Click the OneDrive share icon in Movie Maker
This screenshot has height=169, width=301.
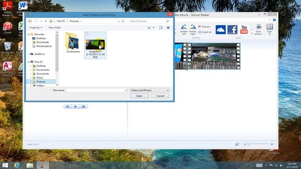221,30
